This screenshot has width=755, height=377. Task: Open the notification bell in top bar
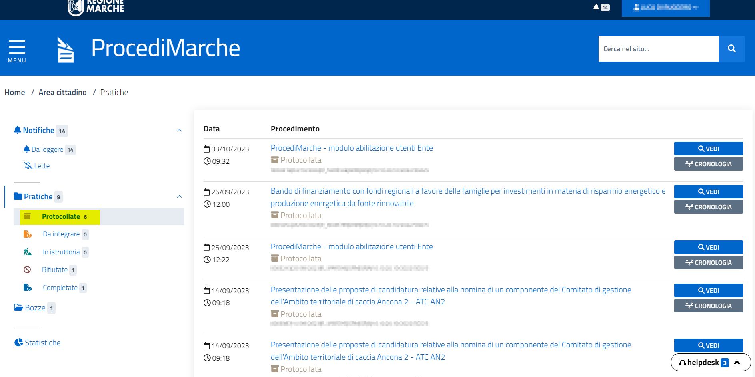pyautogui.click(x=596, y=7)
